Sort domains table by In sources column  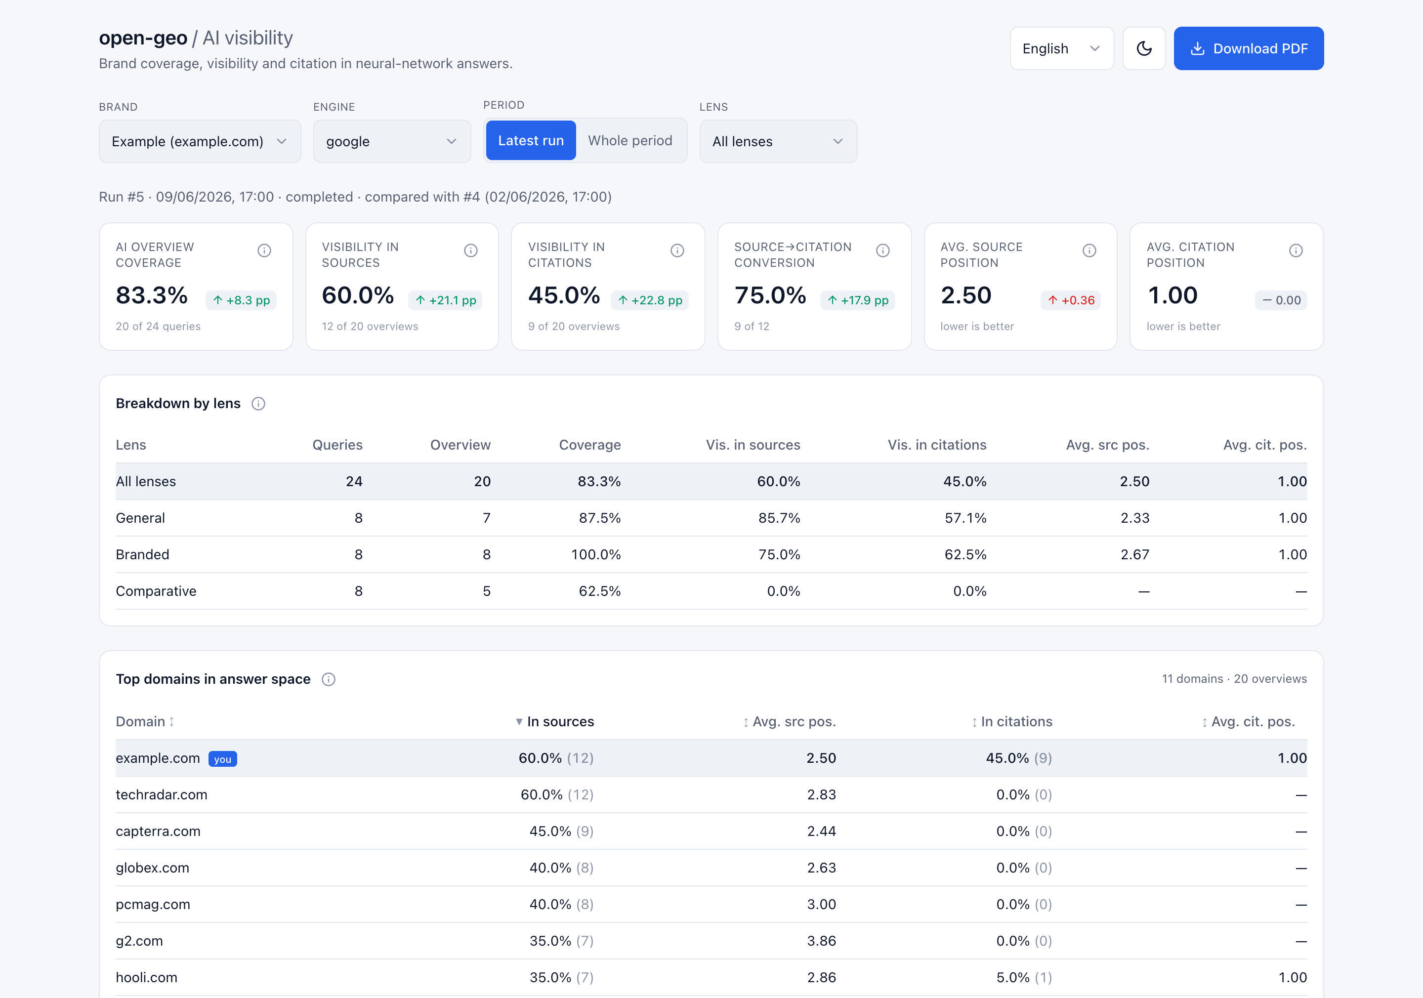[555, 721]
